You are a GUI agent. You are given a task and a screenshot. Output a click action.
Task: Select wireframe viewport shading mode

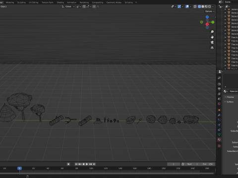(x=199, y=6)
